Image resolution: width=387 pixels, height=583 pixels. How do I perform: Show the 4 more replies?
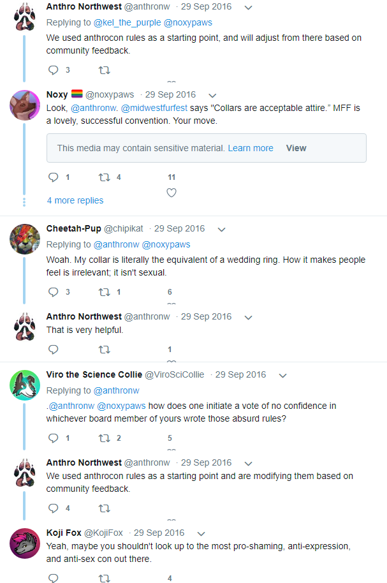[75, 200]
